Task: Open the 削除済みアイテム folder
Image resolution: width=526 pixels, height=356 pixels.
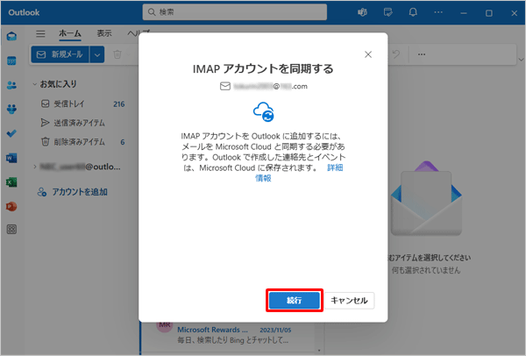Action: (82, 142)
